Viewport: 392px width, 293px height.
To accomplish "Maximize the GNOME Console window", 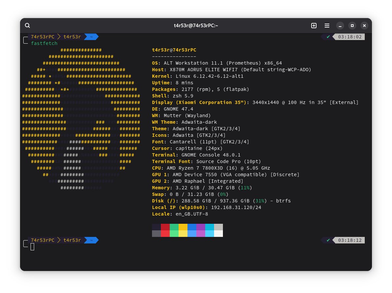I will pyautogui.click(x=352, y=26).
